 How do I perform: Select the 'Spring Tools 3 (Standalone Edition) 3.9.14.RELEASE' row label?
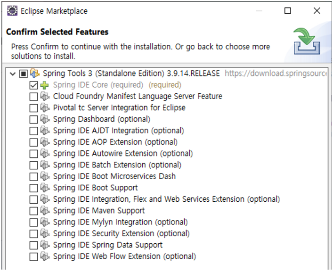[x=131, y=74]
